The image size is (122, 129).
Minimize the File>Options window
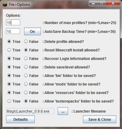pyautogui.click(x=93, y=3)
